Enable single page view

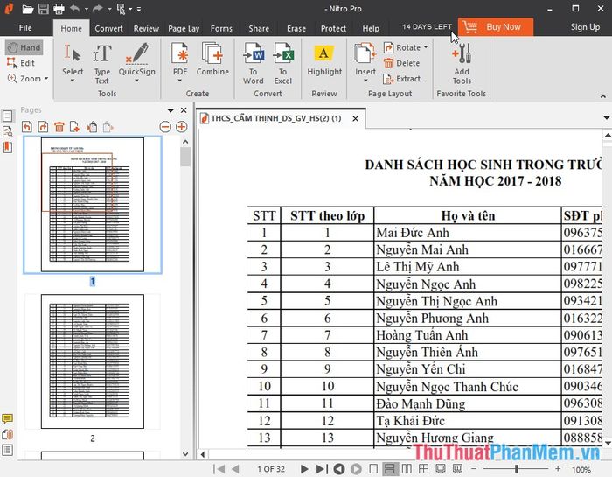point(373,469)
